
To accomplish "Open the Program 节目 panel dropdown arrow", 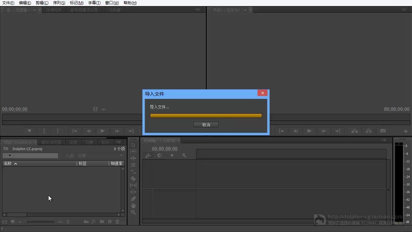I will 245,10.
